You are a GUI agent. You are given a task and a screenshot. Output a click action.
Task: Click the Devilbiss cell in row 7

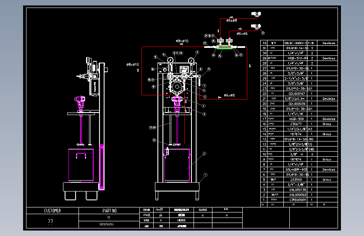point(329,170)
